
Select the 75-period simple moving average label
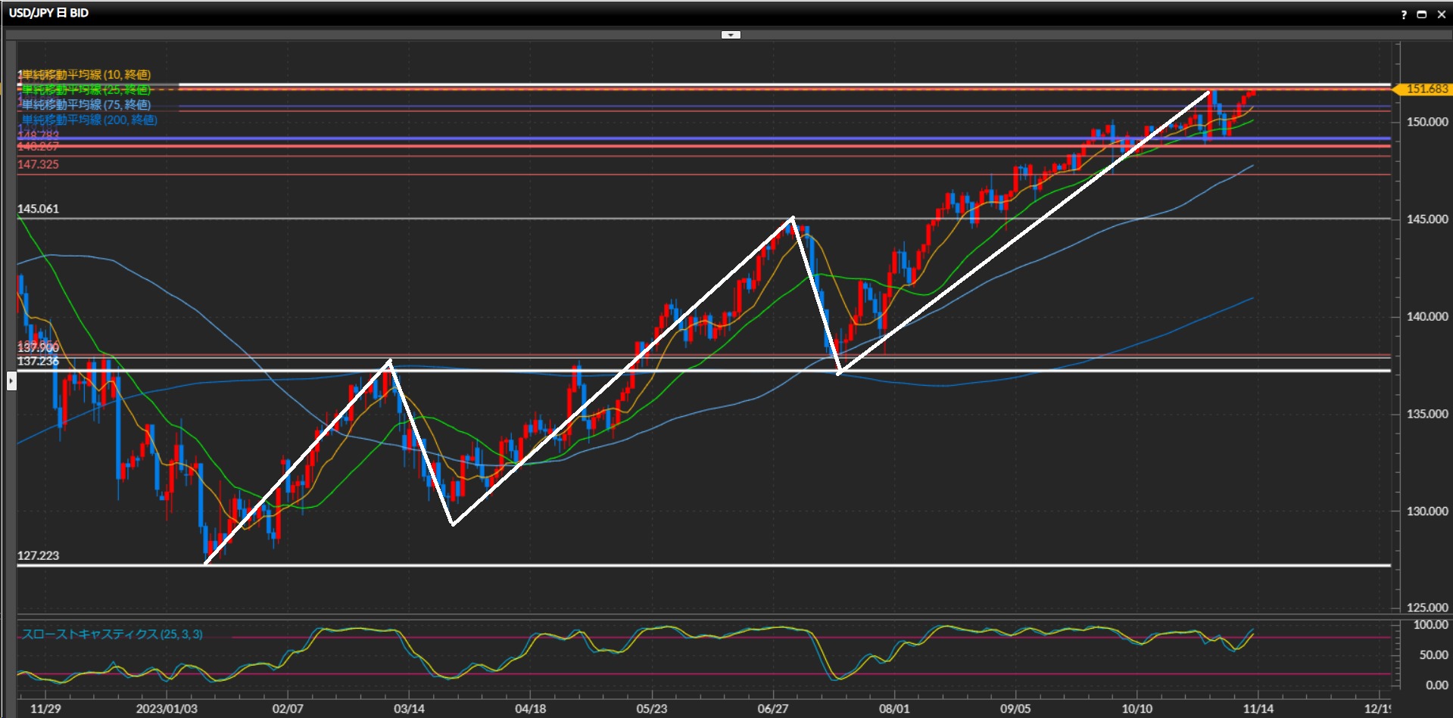point(86,104)
